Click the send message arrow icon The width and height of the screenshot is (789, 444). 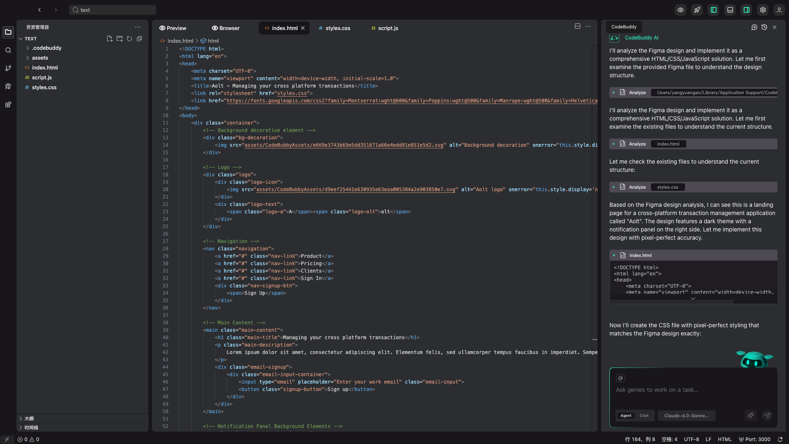tap(767, 416)
